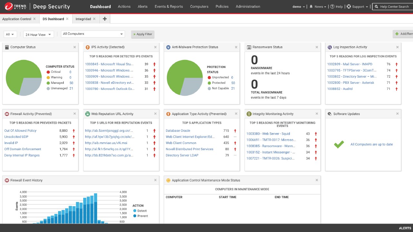Image resolution: width=413 pixels, height=232 pixels.
Task: Go to the Alerts menu
Action: 143,6
